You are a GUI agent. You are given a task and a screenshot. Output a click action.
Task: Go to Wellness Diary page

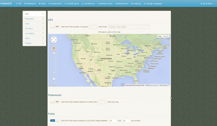point(105,4)
